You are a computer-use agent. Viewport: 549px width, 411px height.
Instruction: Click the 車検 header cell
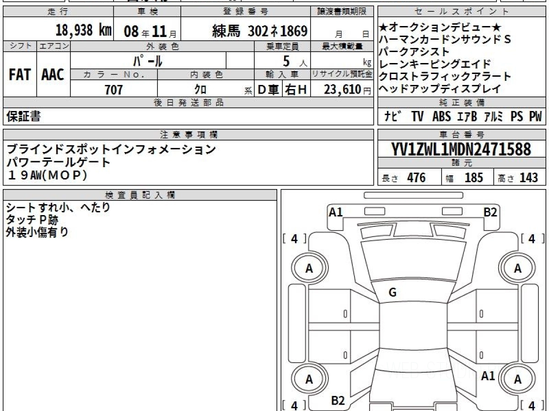point(147,12)
